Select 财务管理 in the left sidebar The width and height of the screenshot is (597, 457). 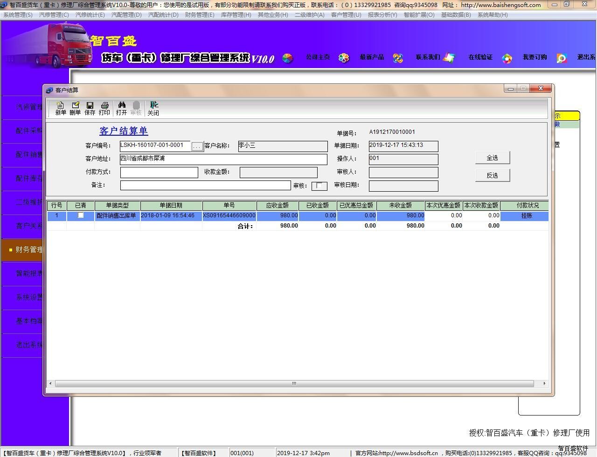(22, 250)
